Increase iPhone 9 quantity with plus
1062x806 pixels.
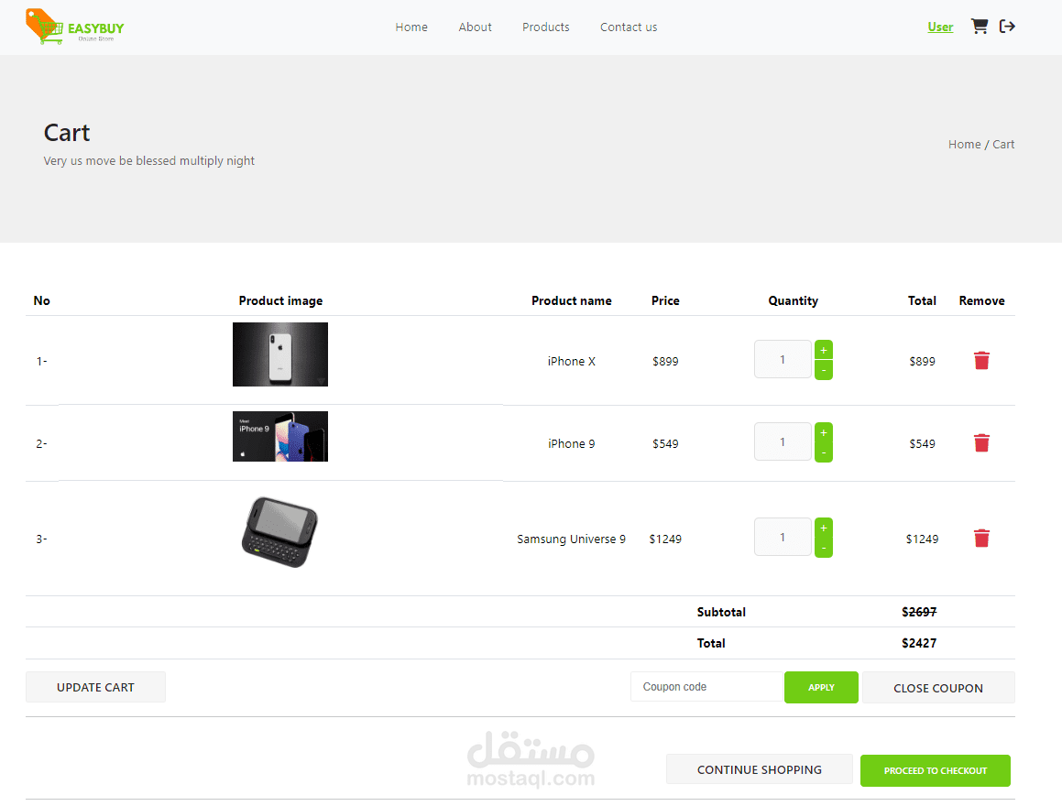pyautogui.click(x=824, y=432)
